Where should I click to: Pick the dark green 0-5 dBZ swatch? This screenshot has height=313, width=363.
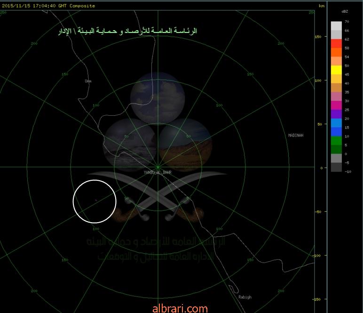336,149
